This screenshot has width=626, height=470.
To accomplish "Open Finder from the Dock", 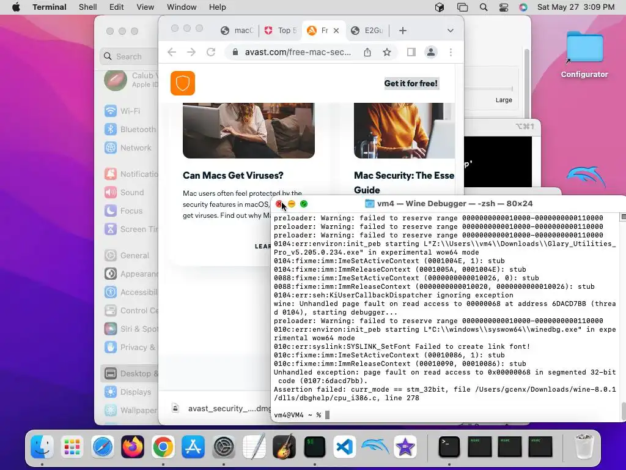I will [x=42, y=446].
